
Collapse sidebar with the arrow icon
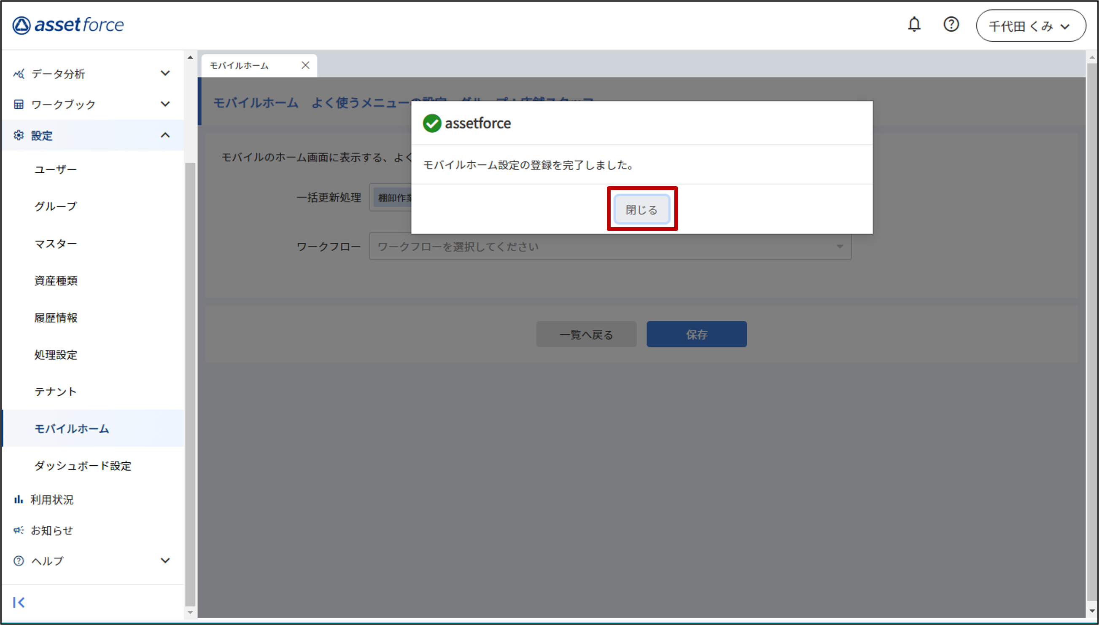(19, 602)
